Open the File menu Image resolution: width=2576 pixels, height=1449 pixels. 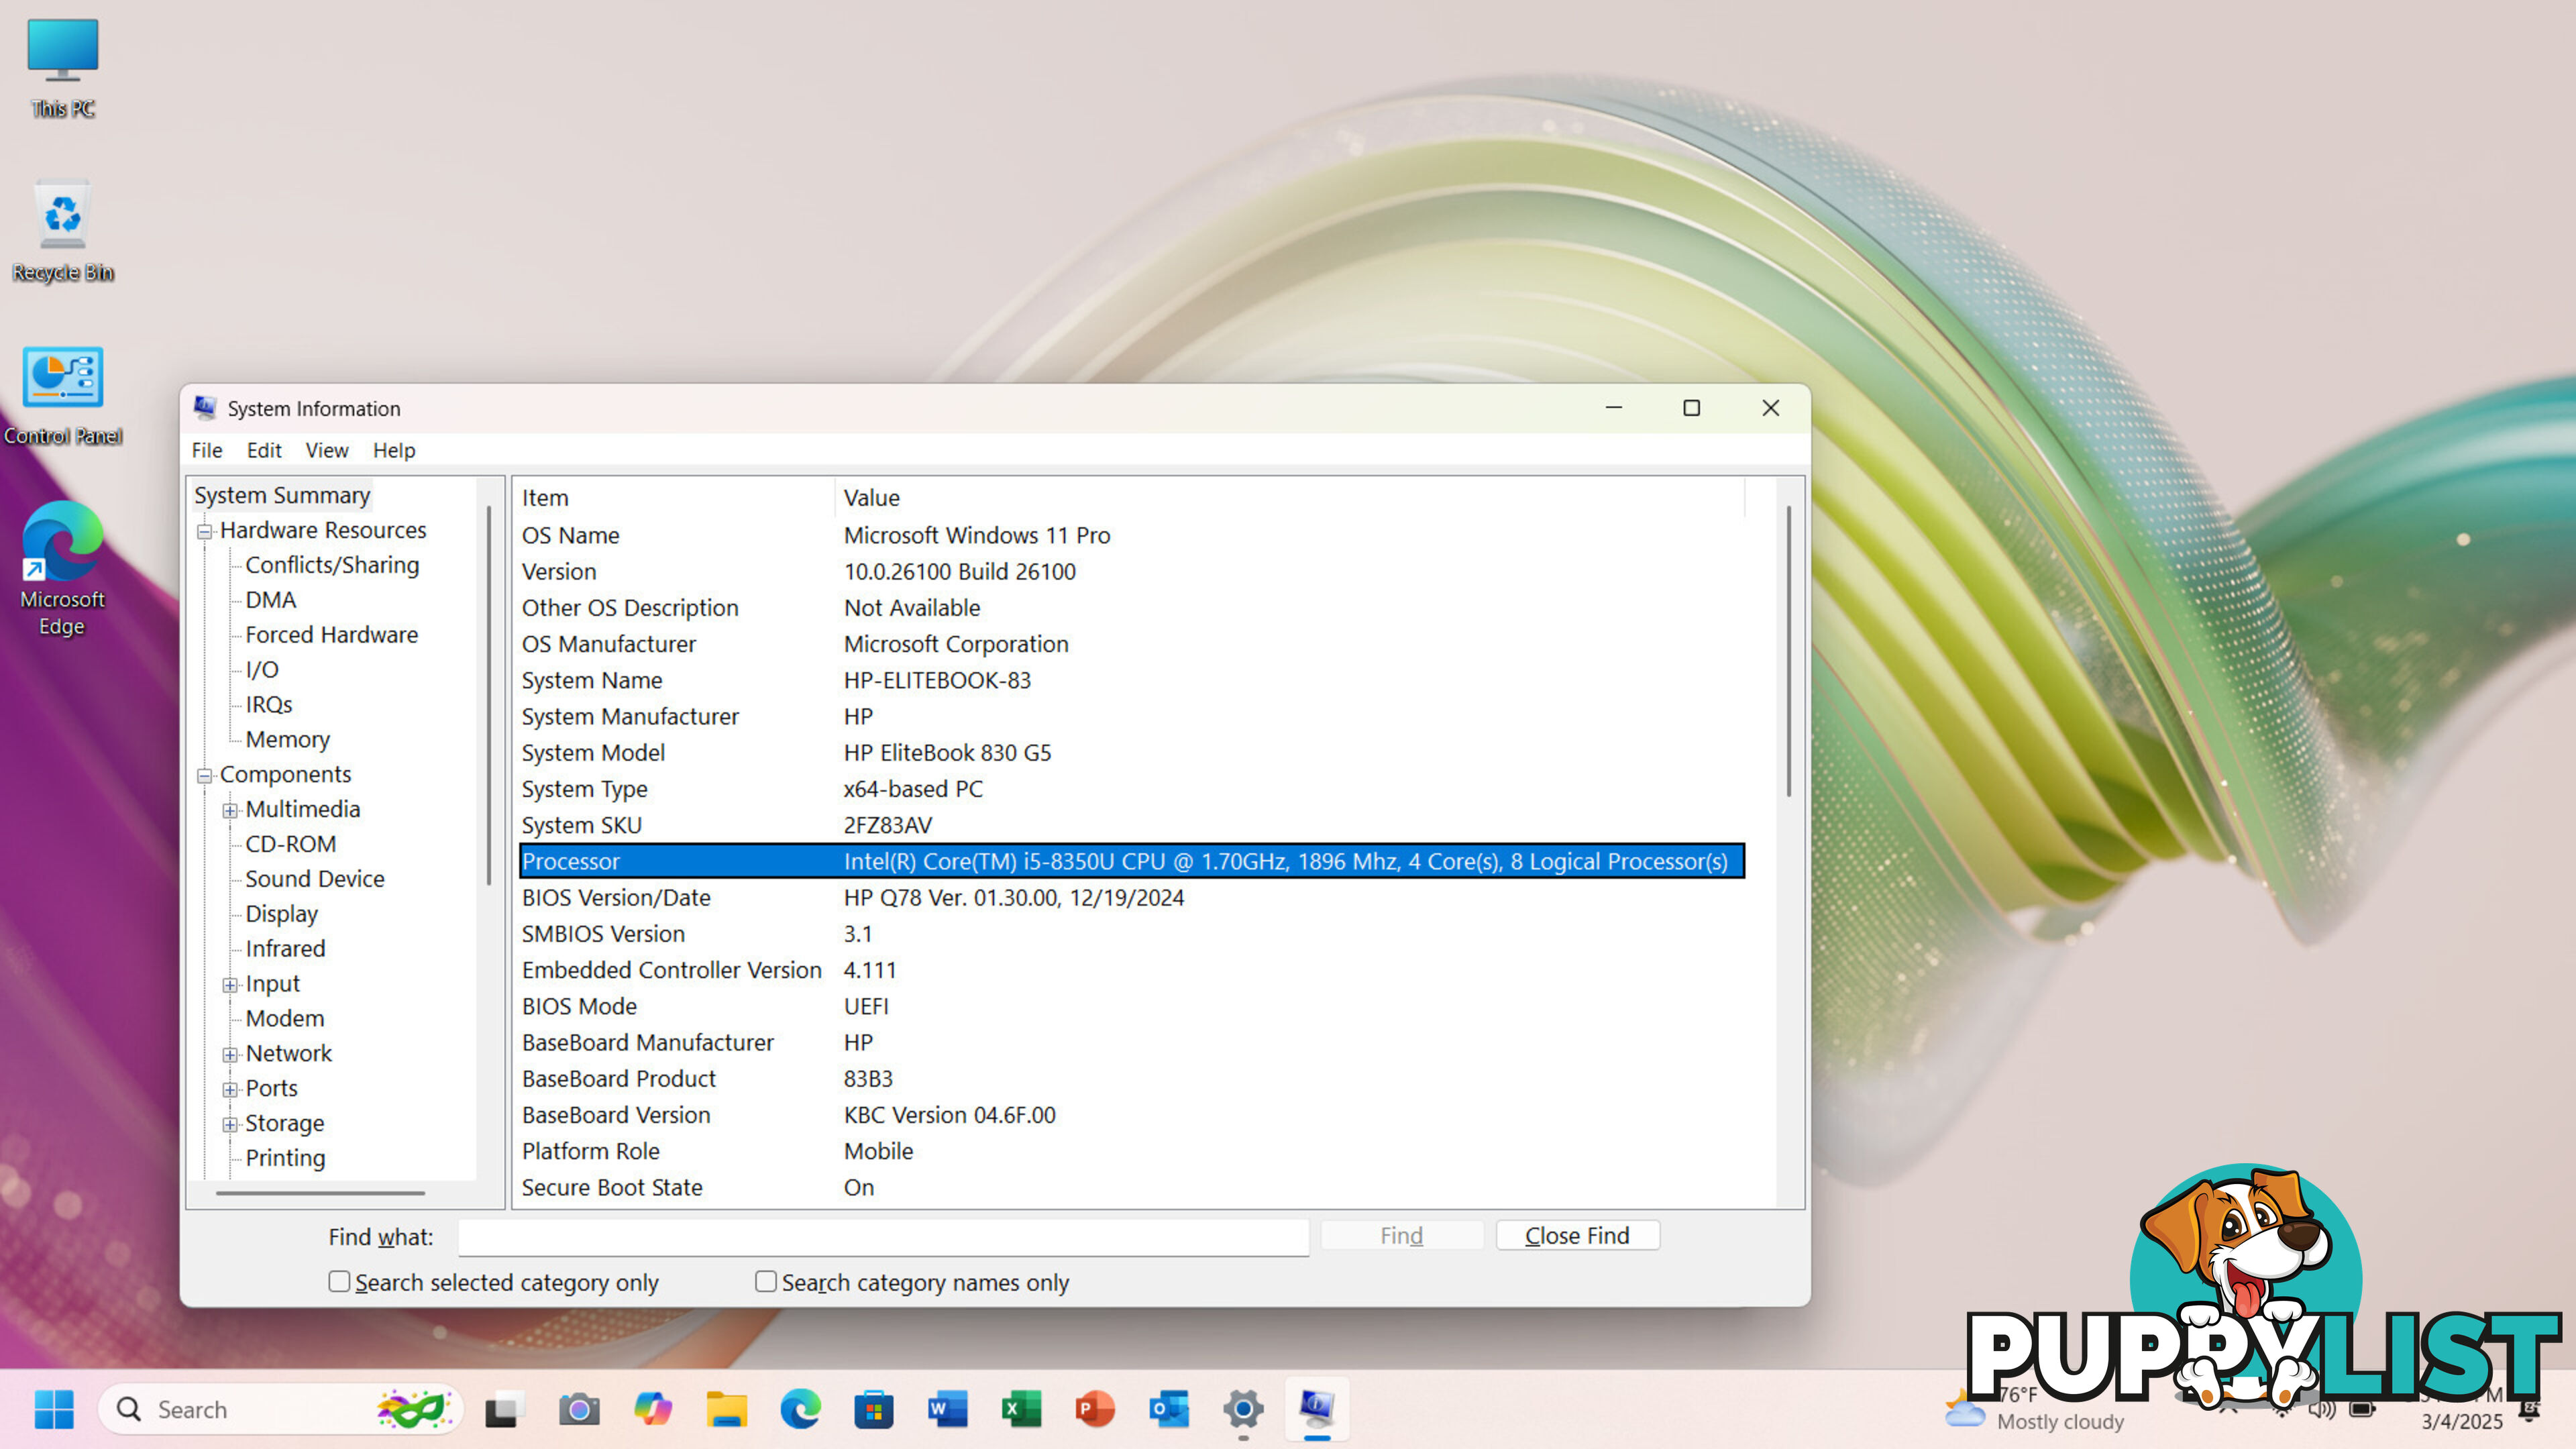point(207,450)
